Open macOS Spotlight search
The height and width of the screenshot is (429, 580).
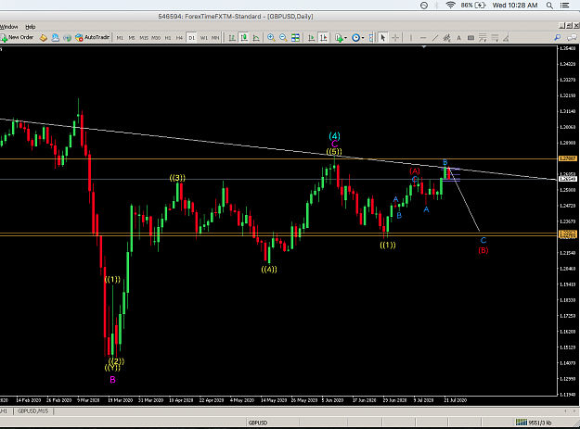coord(550,6)
